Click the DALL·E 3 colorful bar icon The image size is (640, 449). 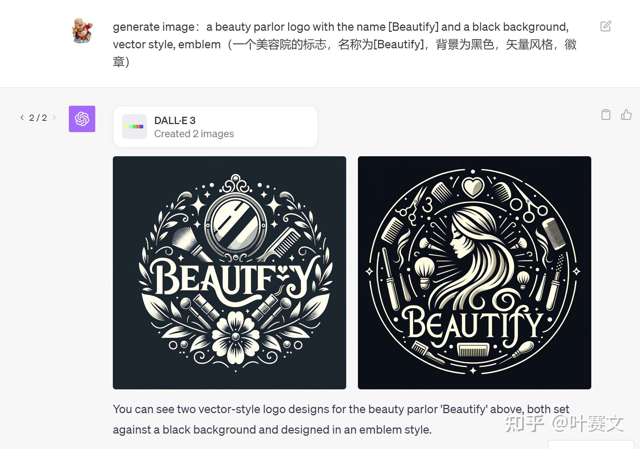[x=134, y=127]
